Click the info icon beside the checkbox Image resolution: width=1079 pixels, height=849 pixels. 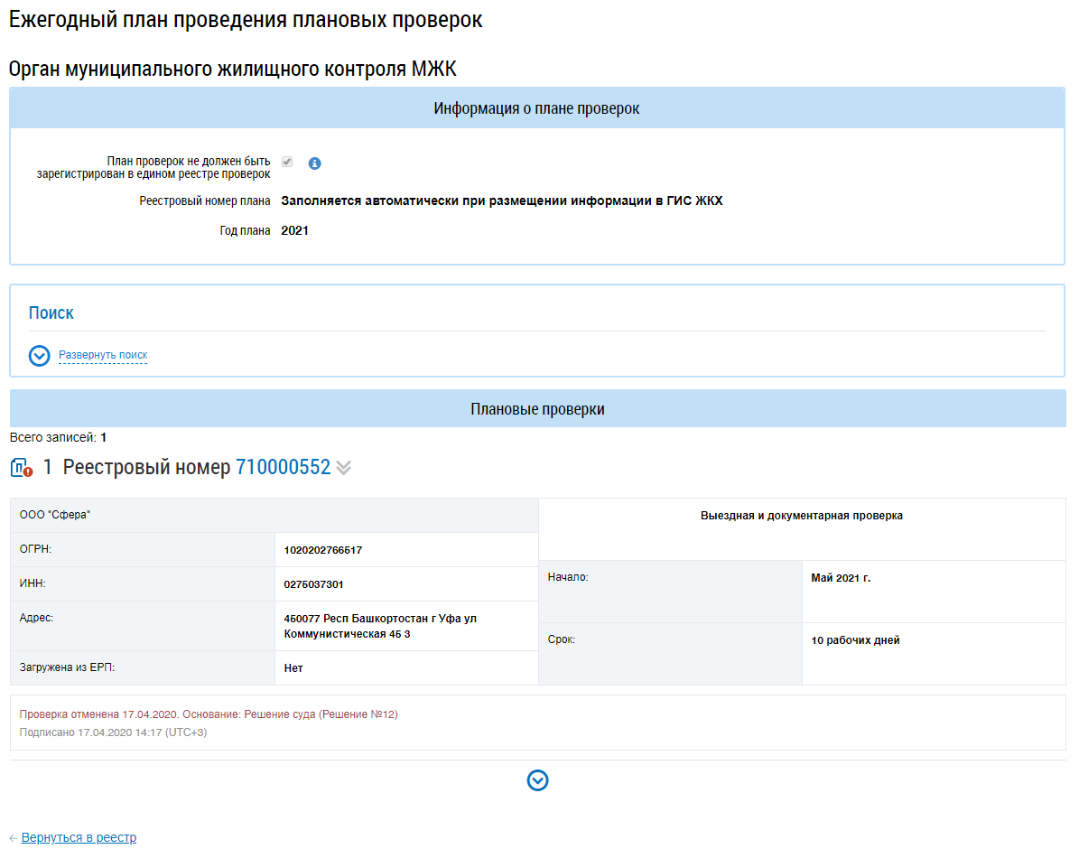click(314, 163)
